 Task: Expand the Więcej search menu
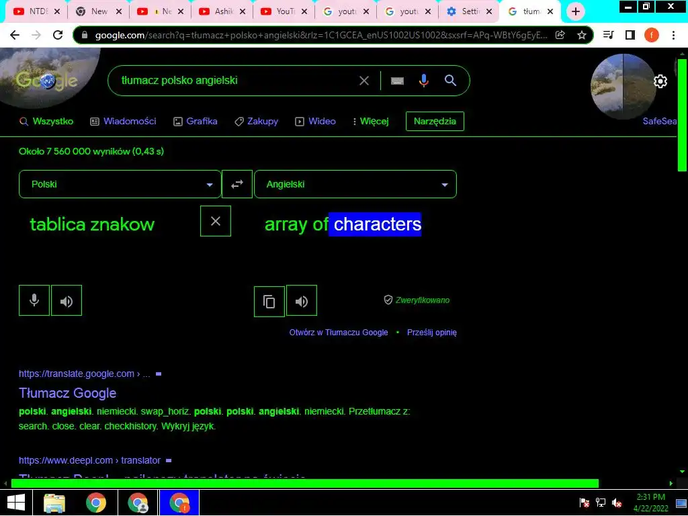coord(371,121)
